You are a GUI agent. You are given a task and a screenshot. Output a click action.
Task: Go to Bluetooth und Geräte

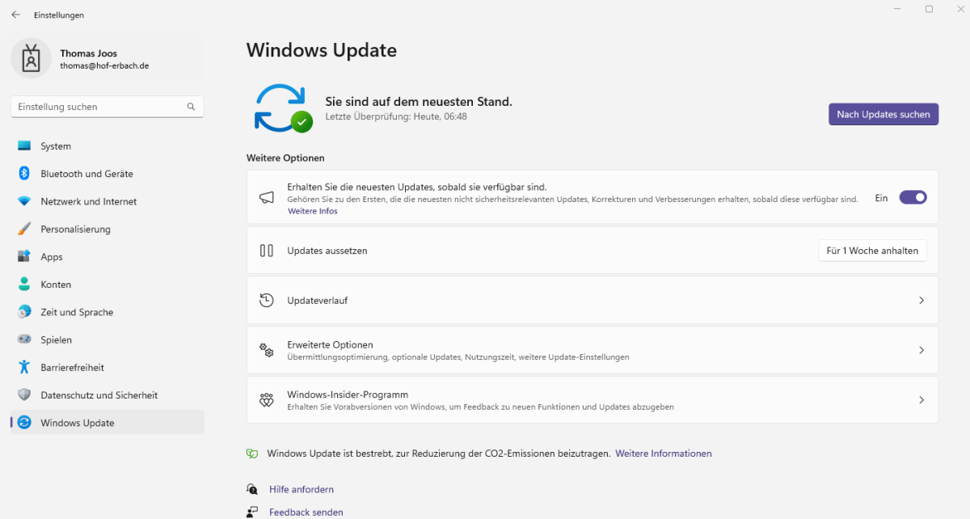pos(108,174)
